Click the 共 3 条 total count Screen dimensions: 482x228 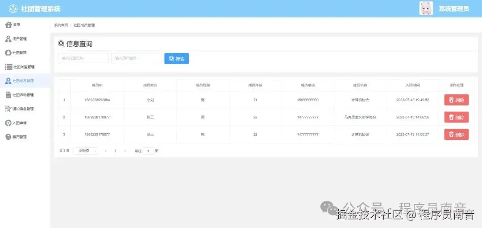click(x=64, y=151)
